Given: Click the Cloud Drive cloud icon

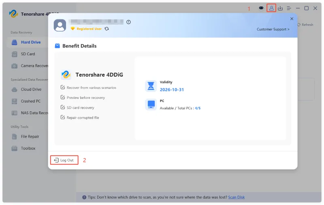Looking at the screenshot, I should 14,90.
